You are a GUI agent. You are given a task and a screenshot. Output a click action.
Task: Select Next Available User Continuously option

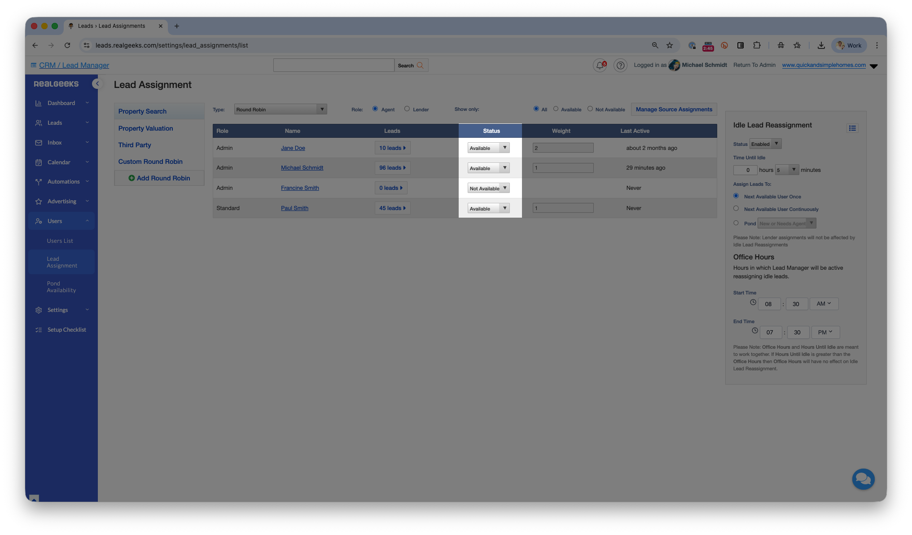(736, 209)
